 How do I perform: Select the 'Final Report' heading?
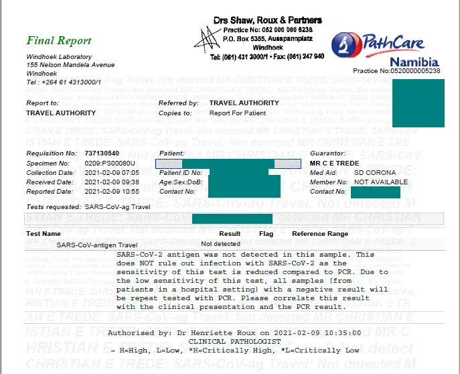pos(59,40)
